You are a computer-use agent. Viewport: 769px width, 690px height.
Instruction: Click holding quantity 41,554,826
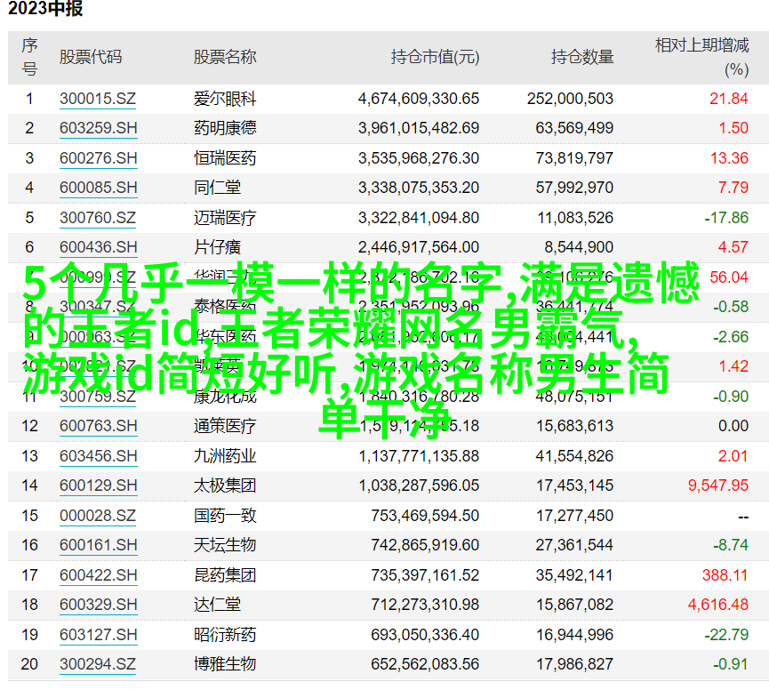[x=574, y=456]
